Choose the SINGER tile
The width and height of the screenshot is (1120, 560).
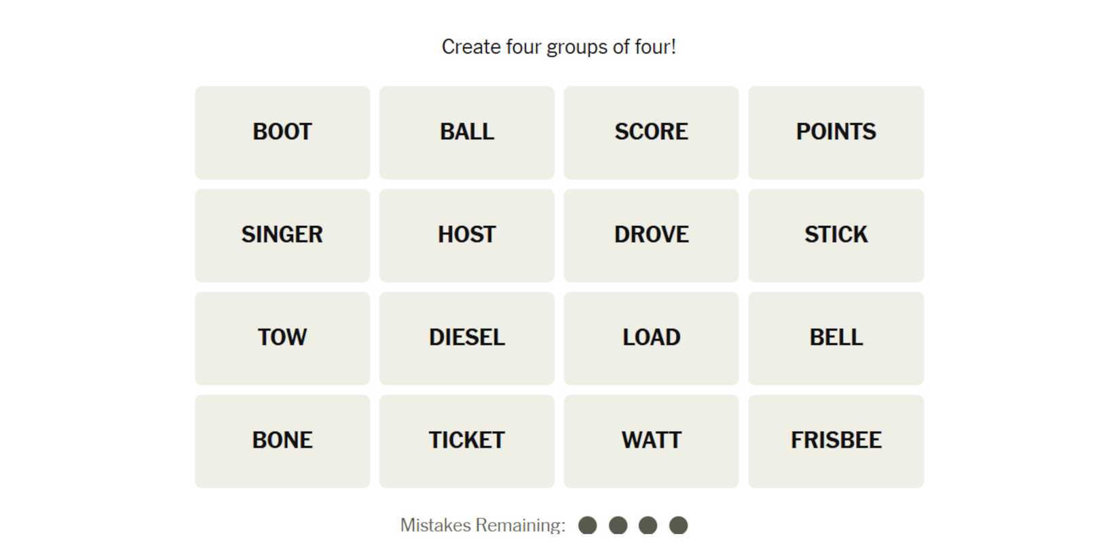tap(282, 236)
